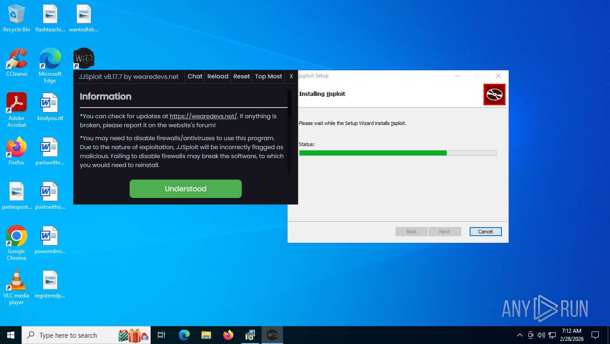The width and height of the screenshot is (610, 344).
Task: Close JJSploit with the X button
Action: tap(291, 77)
